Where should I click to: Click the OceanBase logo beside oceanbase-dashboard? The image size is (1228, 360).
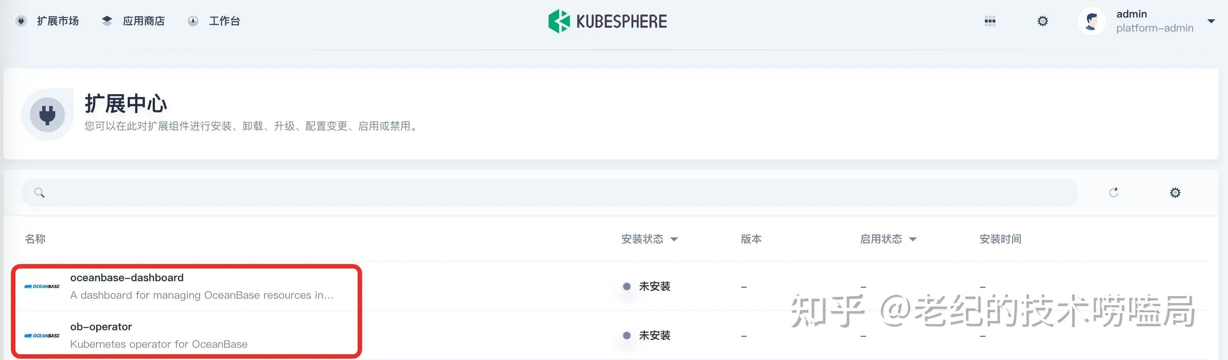tap(42, 286)
